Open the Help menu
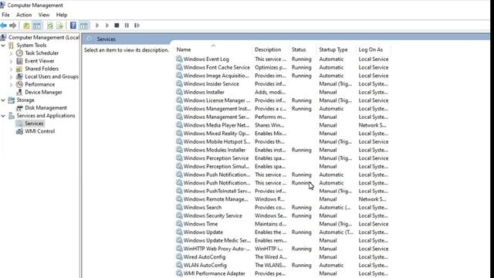This screenshot has width=494, height=278. 62,15
